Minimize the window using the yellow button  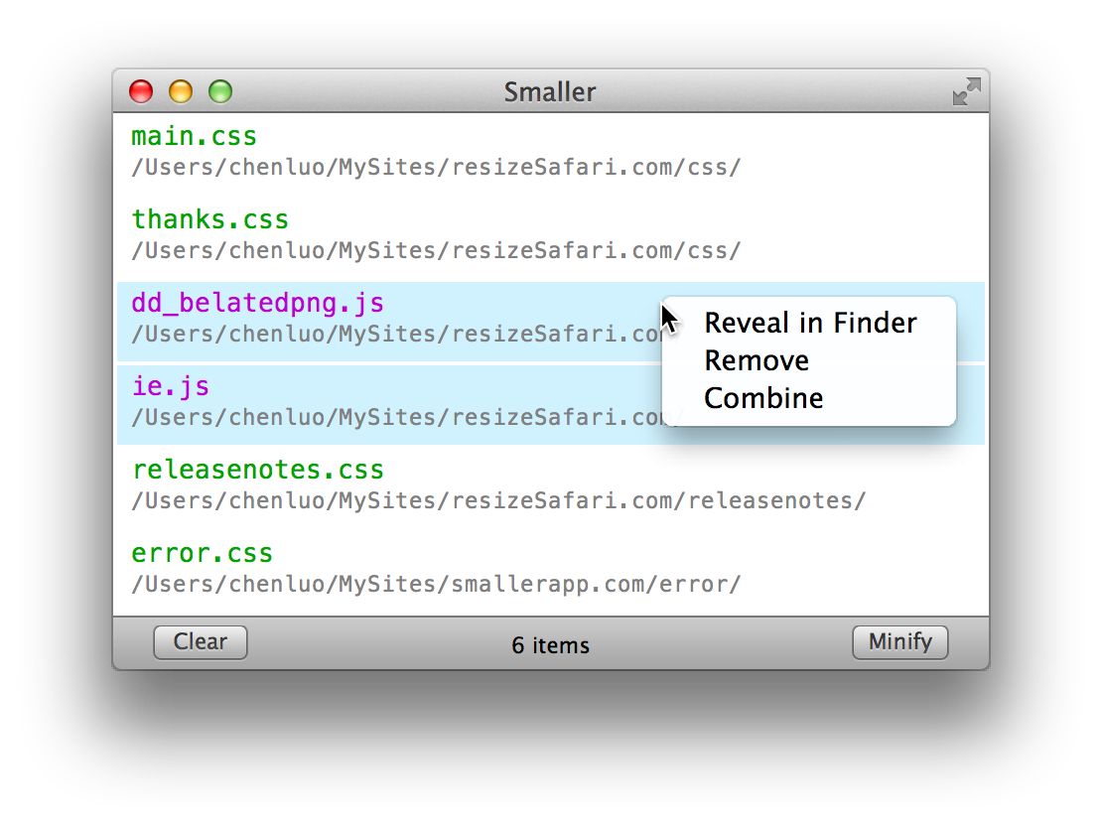(x=181, y=91)
